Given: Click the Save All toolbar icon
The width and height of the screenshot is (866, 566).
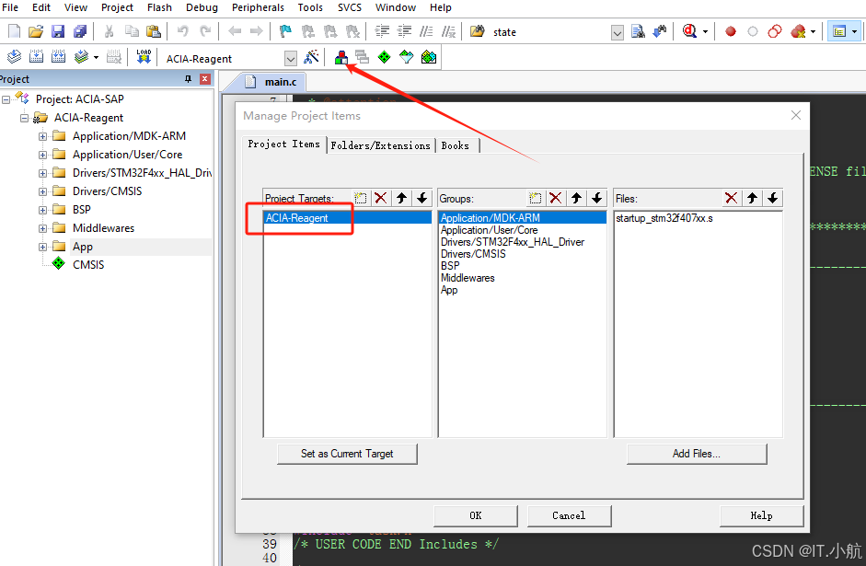Looking at the screenshot, I should pyautogui.click(x=80, y=31).
